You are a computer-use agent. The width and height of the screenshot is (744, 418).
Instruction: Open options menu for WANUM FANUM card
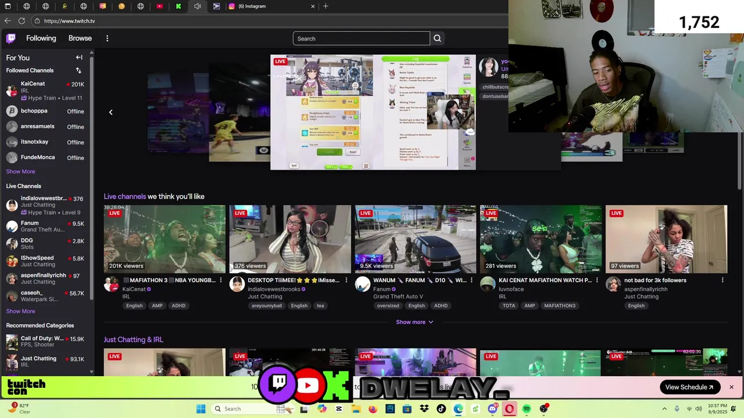(471, 280)
